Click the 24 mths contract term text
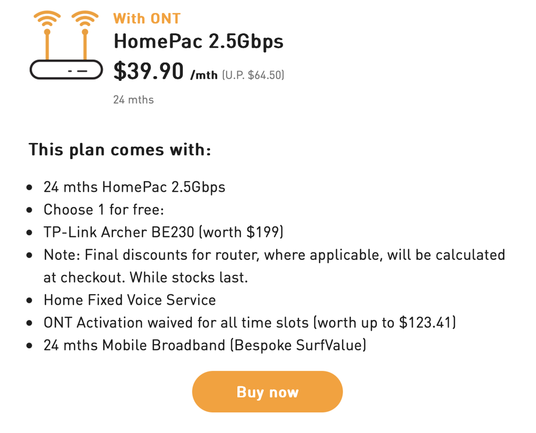Viewport: 536px width, 433px height. (x=133, y=100)
